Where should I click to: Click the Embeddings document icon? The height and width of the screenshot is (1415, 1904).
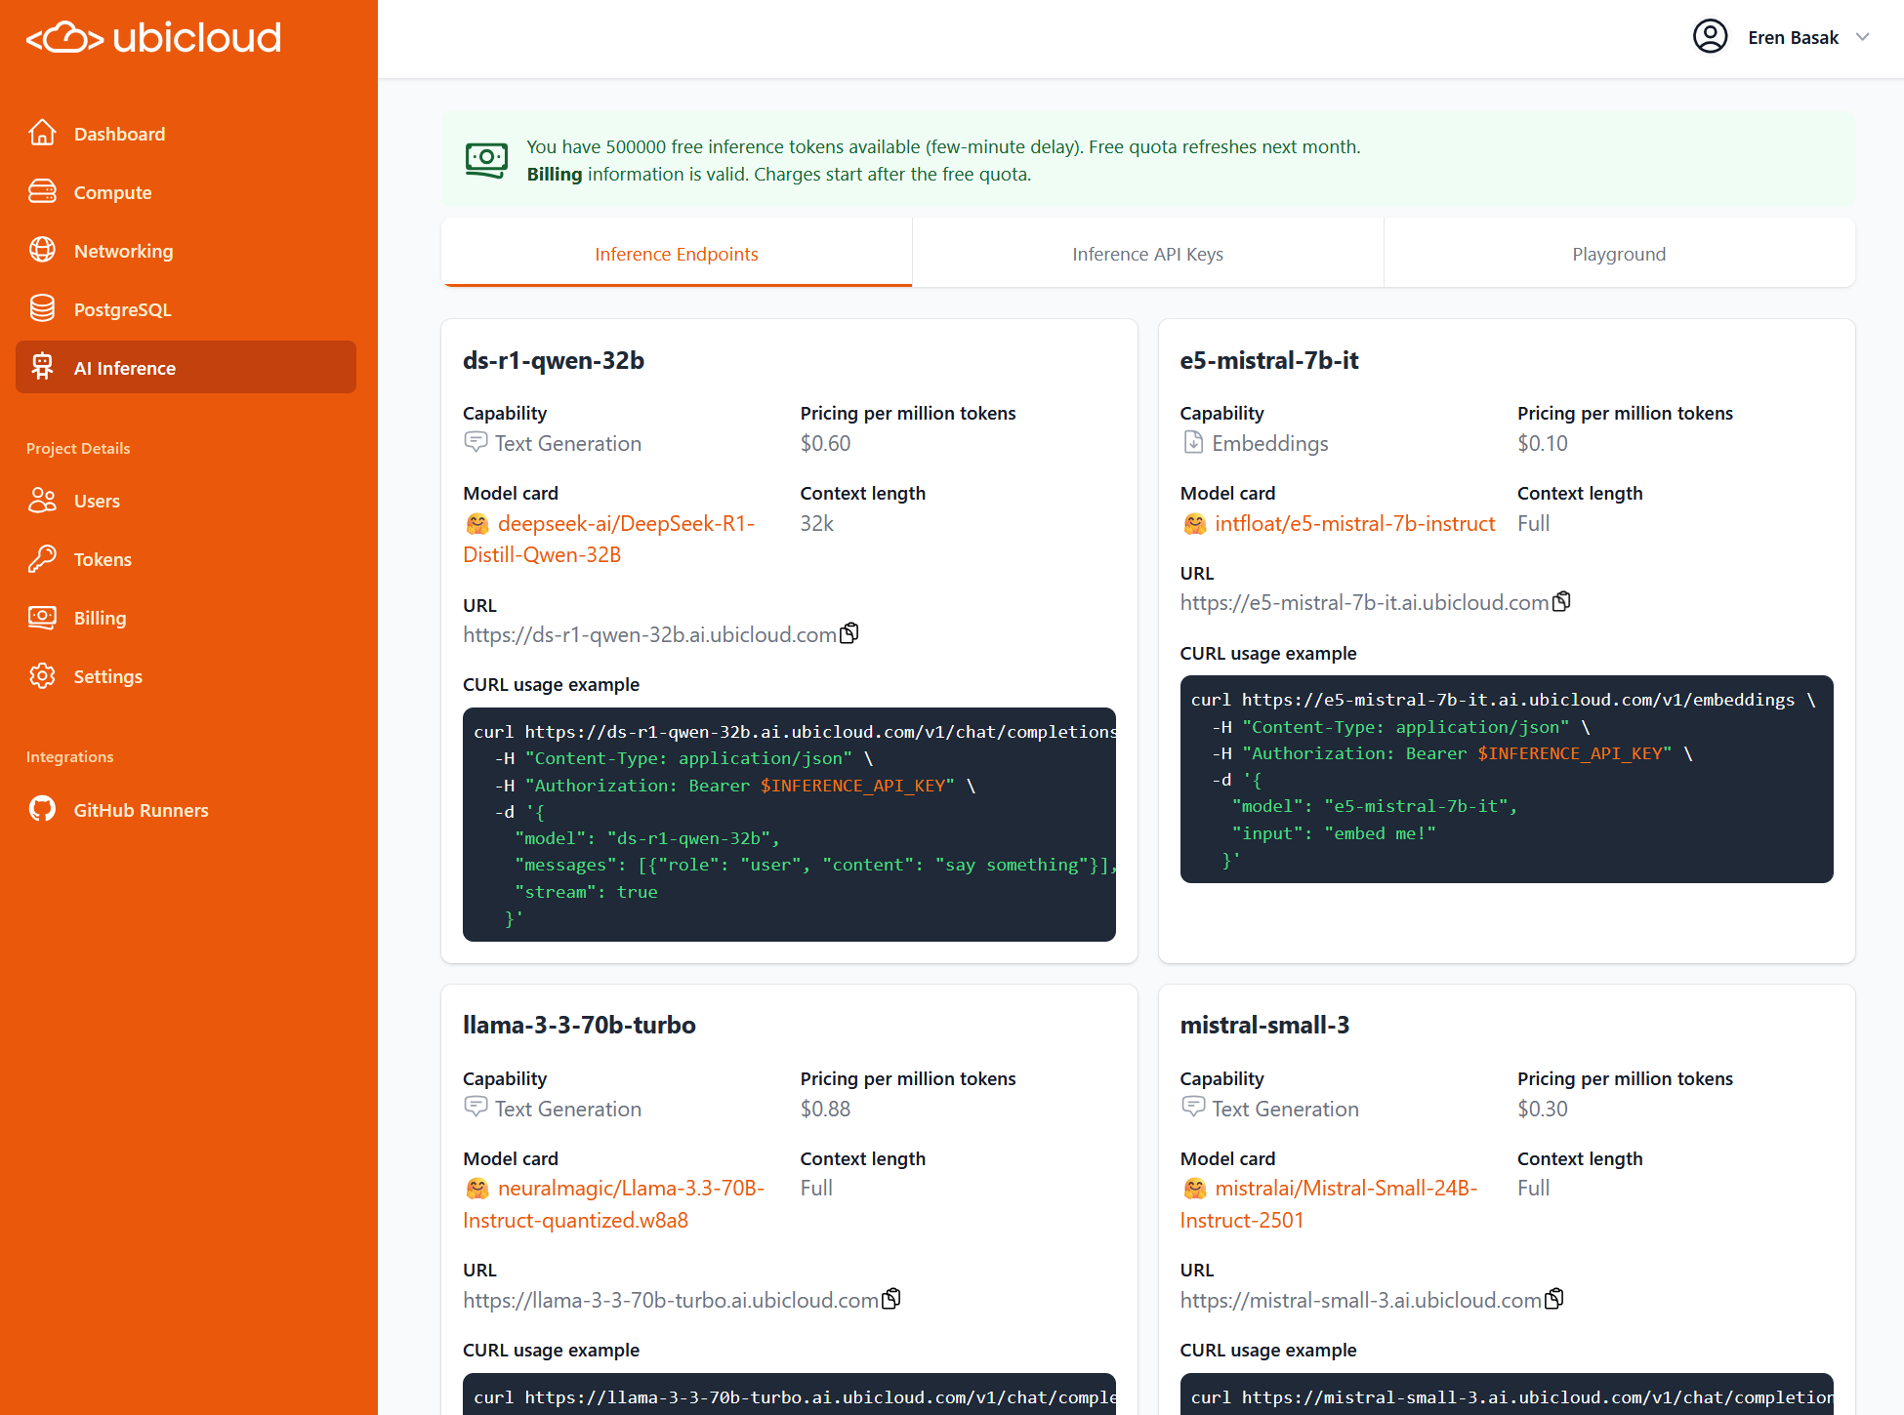(1193, 442)
